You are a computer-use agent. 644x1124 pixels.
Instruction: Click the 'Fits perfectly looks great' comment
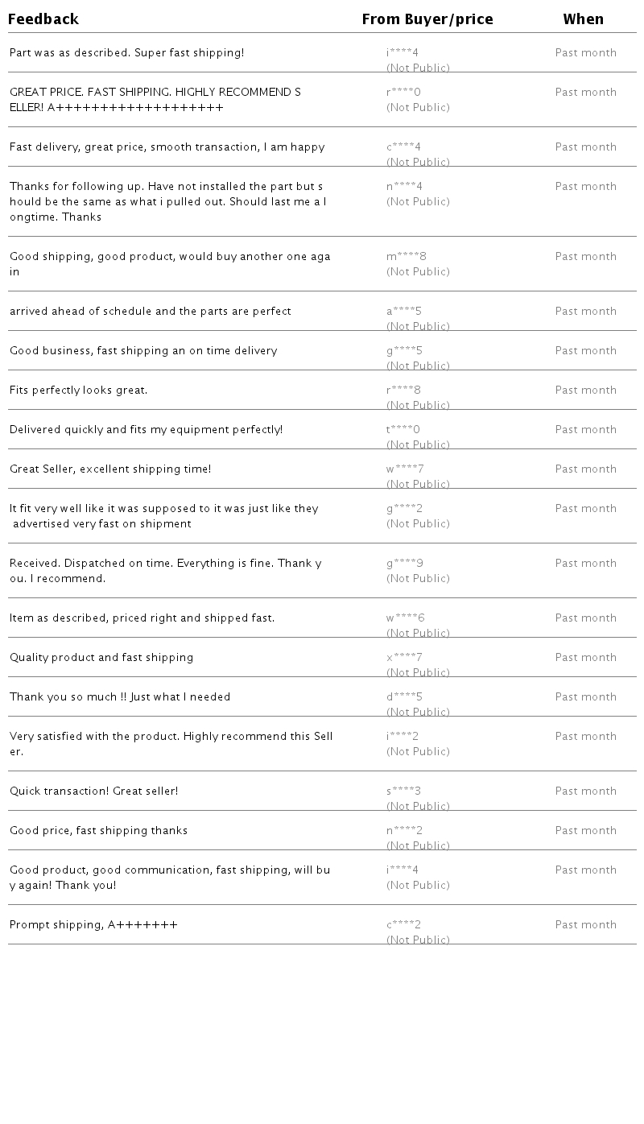pos(78,391)
